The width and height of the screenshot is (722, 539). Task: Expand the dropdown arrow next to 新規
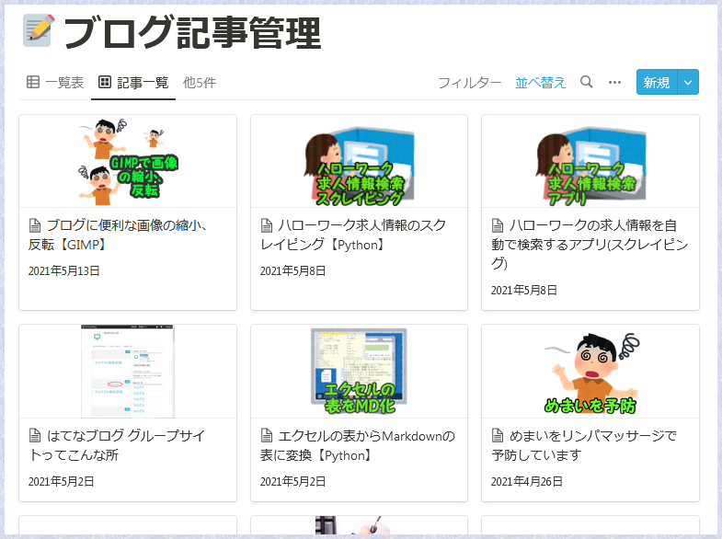688,83
